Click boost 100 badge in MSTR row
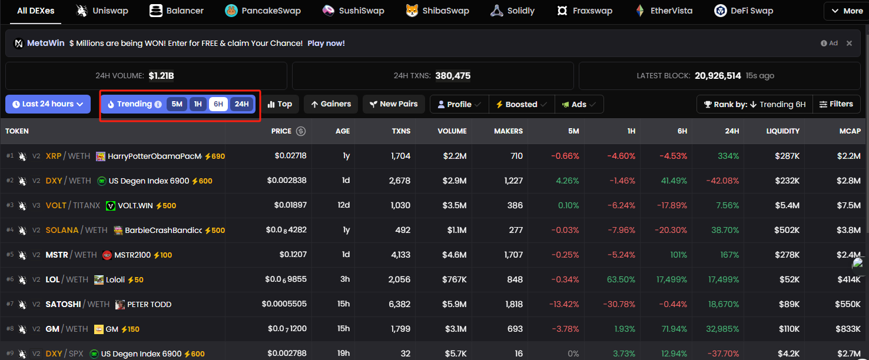The width and height of the screenshot is (869, 360). coord(162,255)
